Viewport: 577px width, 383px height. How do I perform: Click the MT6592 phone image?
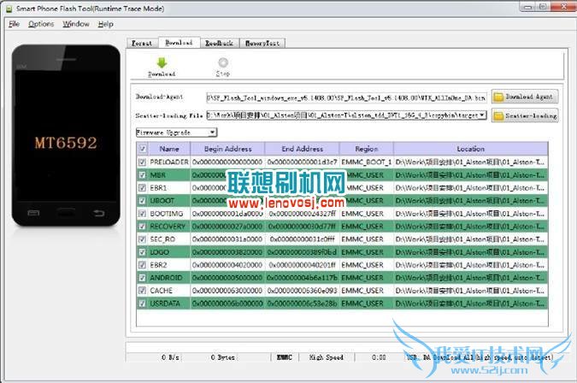pos(66,135)
